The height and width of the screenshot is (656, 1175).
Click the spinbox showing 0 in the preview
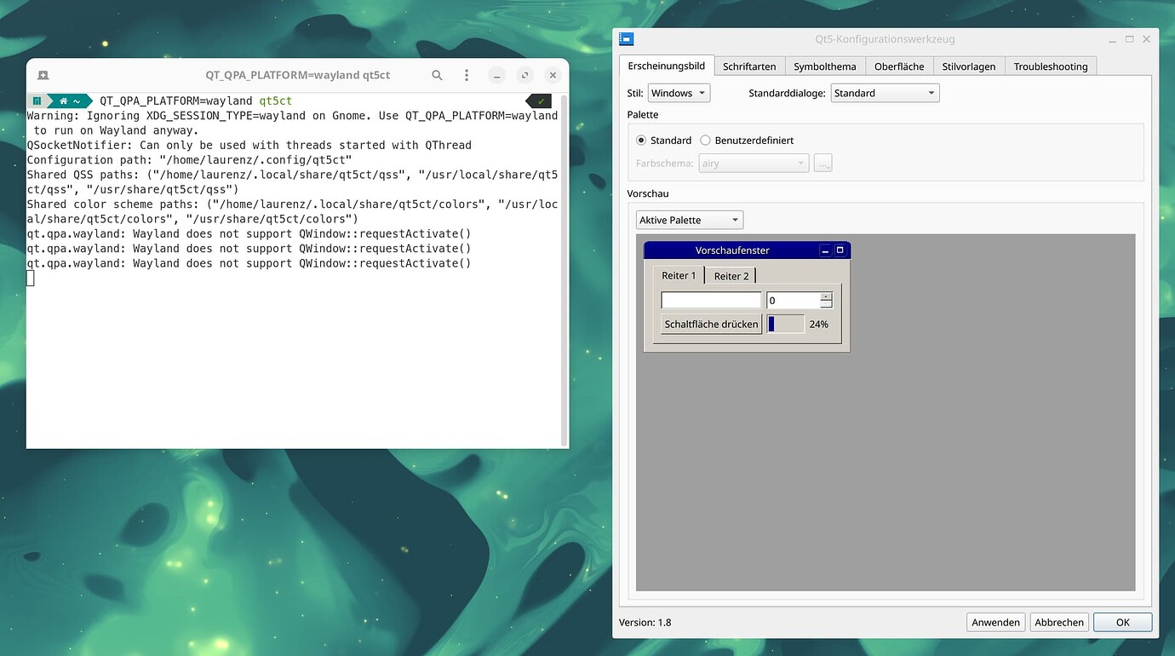[x=794, y=300]
